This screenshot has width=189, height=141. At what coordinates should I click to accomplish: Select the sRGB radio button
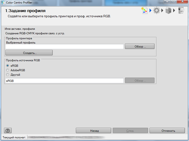pyautogui.click(x=8, y=66)
